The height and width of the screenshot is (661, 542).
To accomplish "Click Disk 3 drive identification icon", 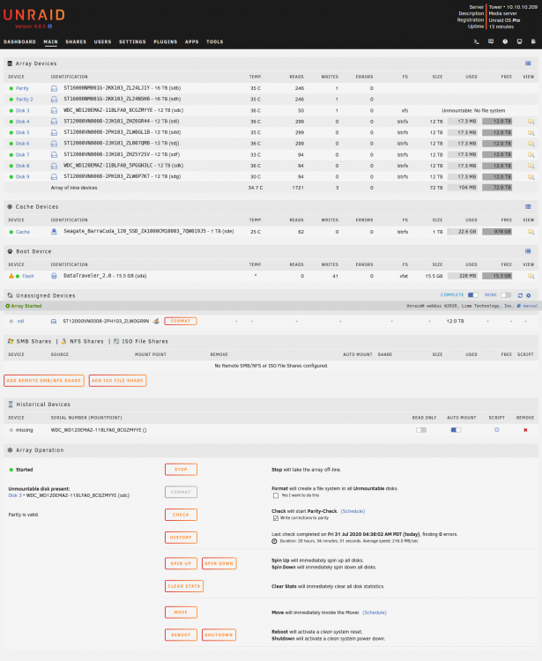I will (54, 110).
